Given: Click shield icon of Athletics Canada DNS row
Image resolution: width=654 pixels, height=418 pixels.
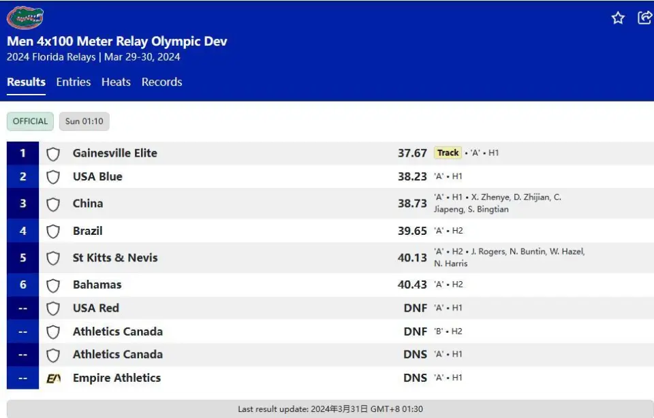Looking at the screenshot, I should (x=53, y=355).
